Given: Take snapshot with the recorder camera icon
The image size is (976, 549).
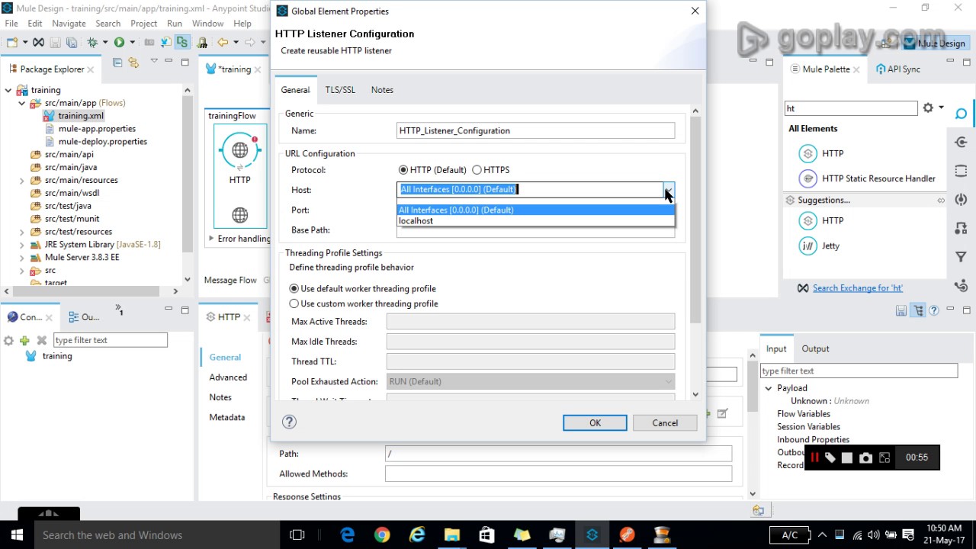Looking at the screenshot, I should tap(865, 457).
